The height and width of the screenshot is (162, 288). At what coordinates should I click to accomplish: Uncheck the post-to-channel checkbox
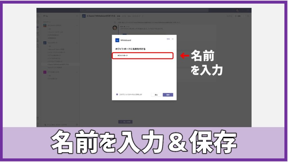click(117, 94)
